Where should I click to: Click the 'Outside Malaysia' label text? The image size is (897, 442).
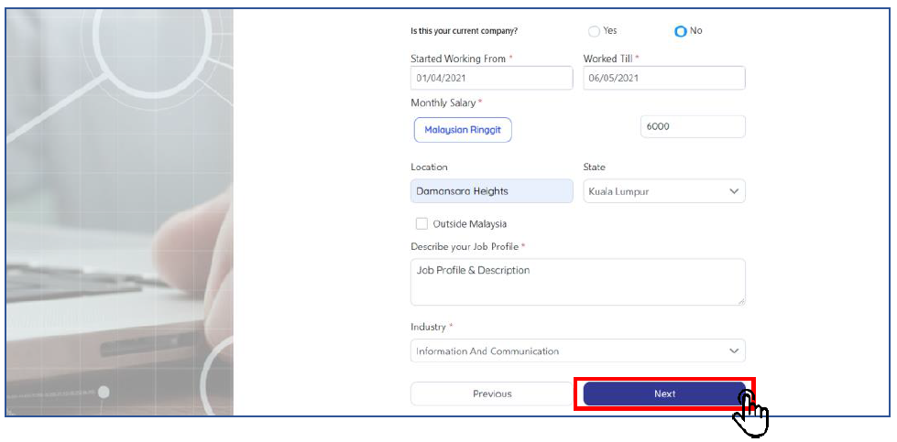point(470,224)
